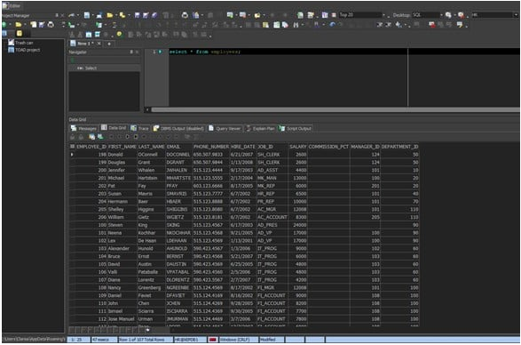521x345 pixels.
Task: Select the AD_PRES job cell
Action: [x=272, y=225]
